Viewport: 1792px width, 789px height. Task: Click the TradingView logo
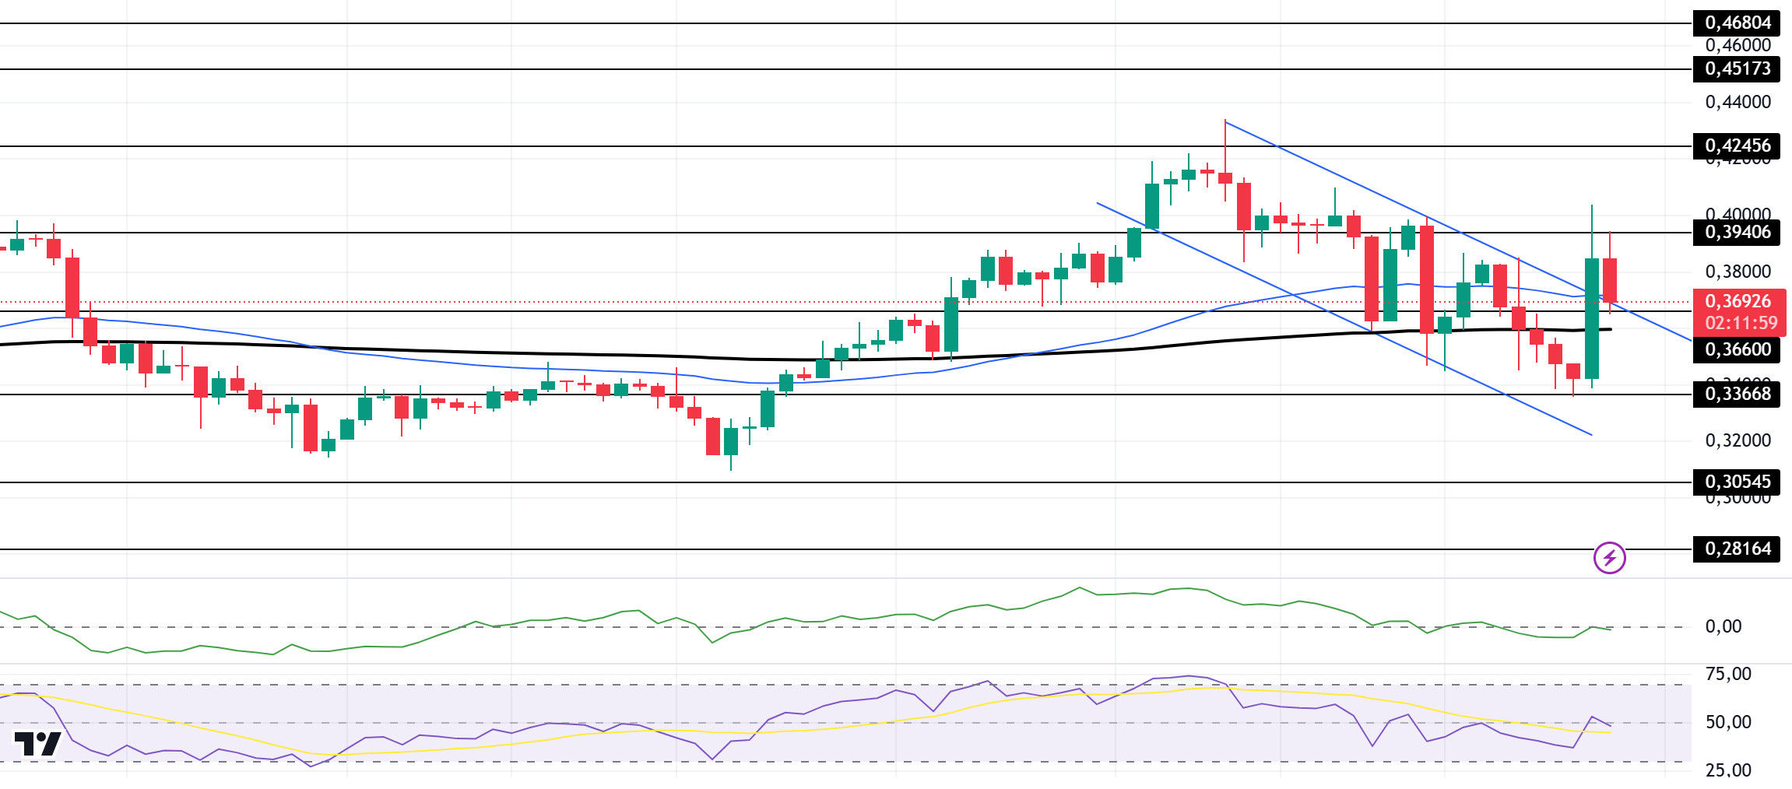point(37,744)
